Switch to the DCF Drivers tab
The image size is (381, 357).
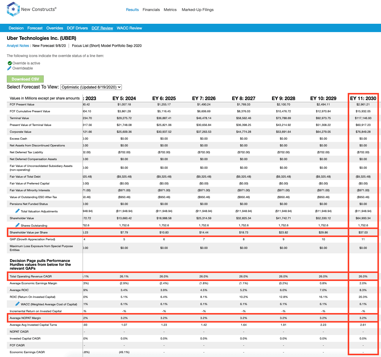pos(77,28)
